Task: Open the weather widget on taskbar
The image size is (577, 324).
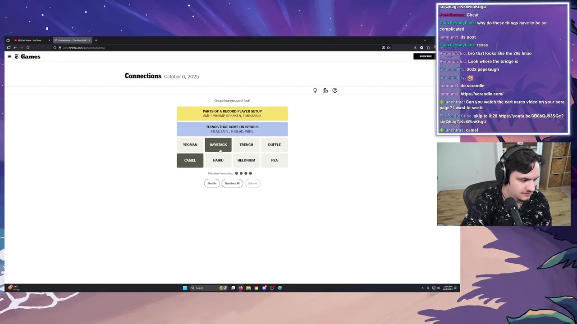Action: click(x=14, y=288)
